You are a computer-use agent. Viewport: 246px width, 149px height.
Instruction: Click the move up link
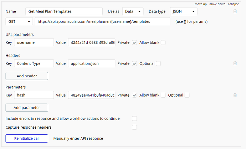201,4
